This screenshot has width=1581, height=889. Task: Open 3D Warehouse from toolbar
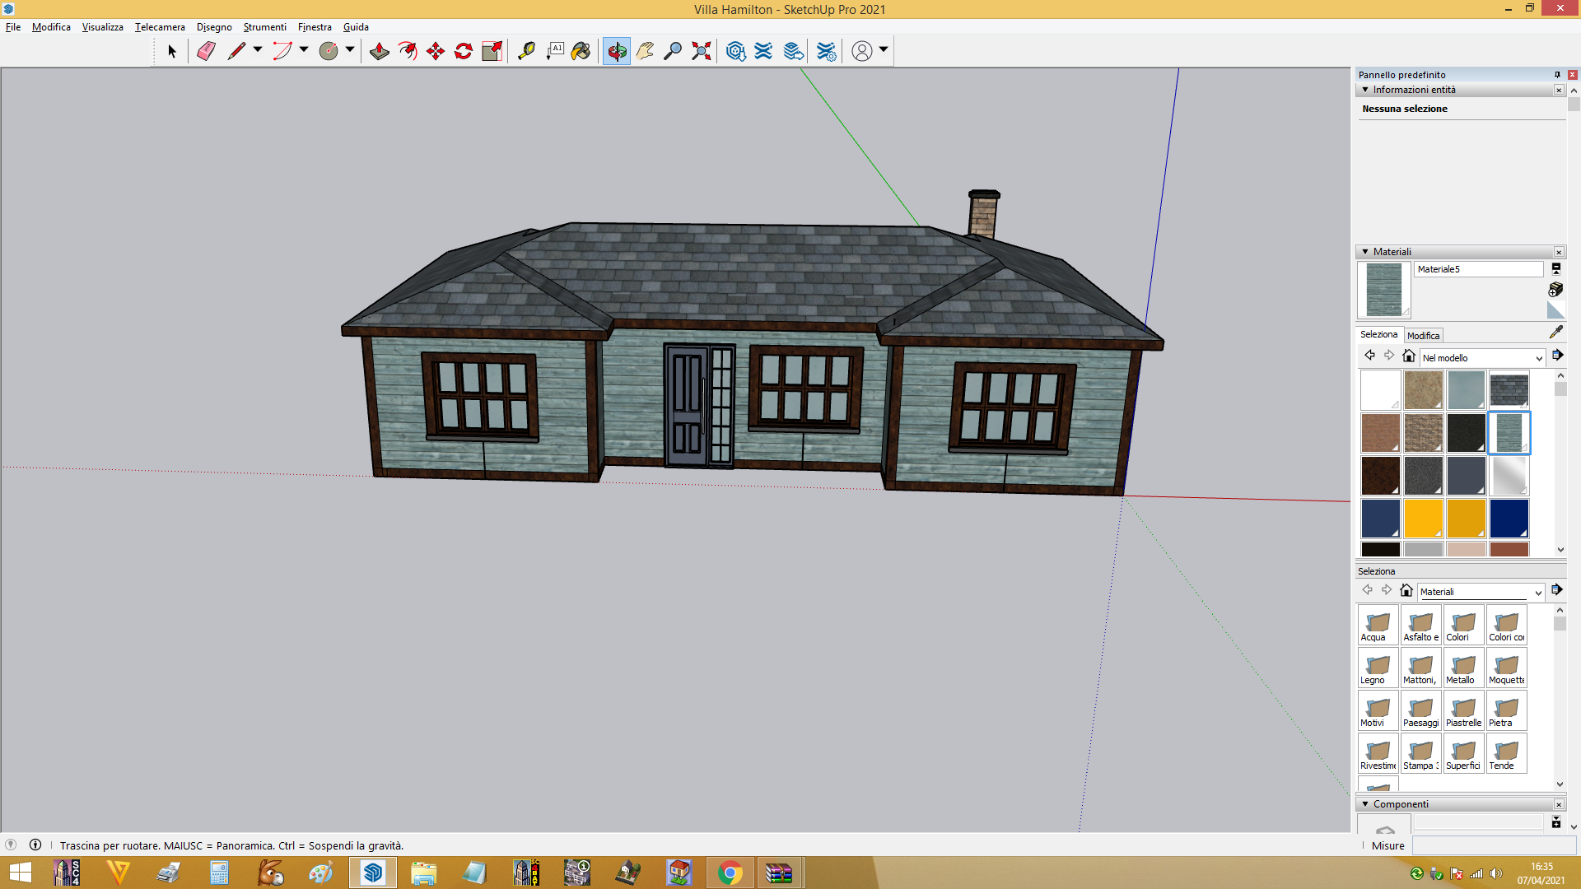(x=736, y=51)
